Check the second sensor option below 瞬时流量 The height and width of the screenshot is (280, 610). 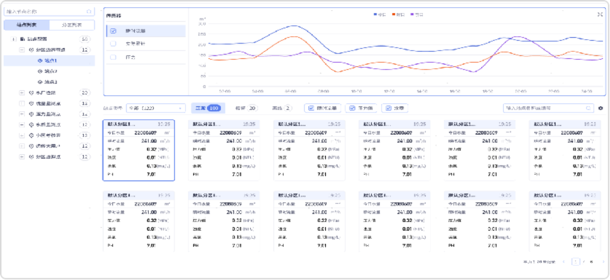click(x=113, y=43)
